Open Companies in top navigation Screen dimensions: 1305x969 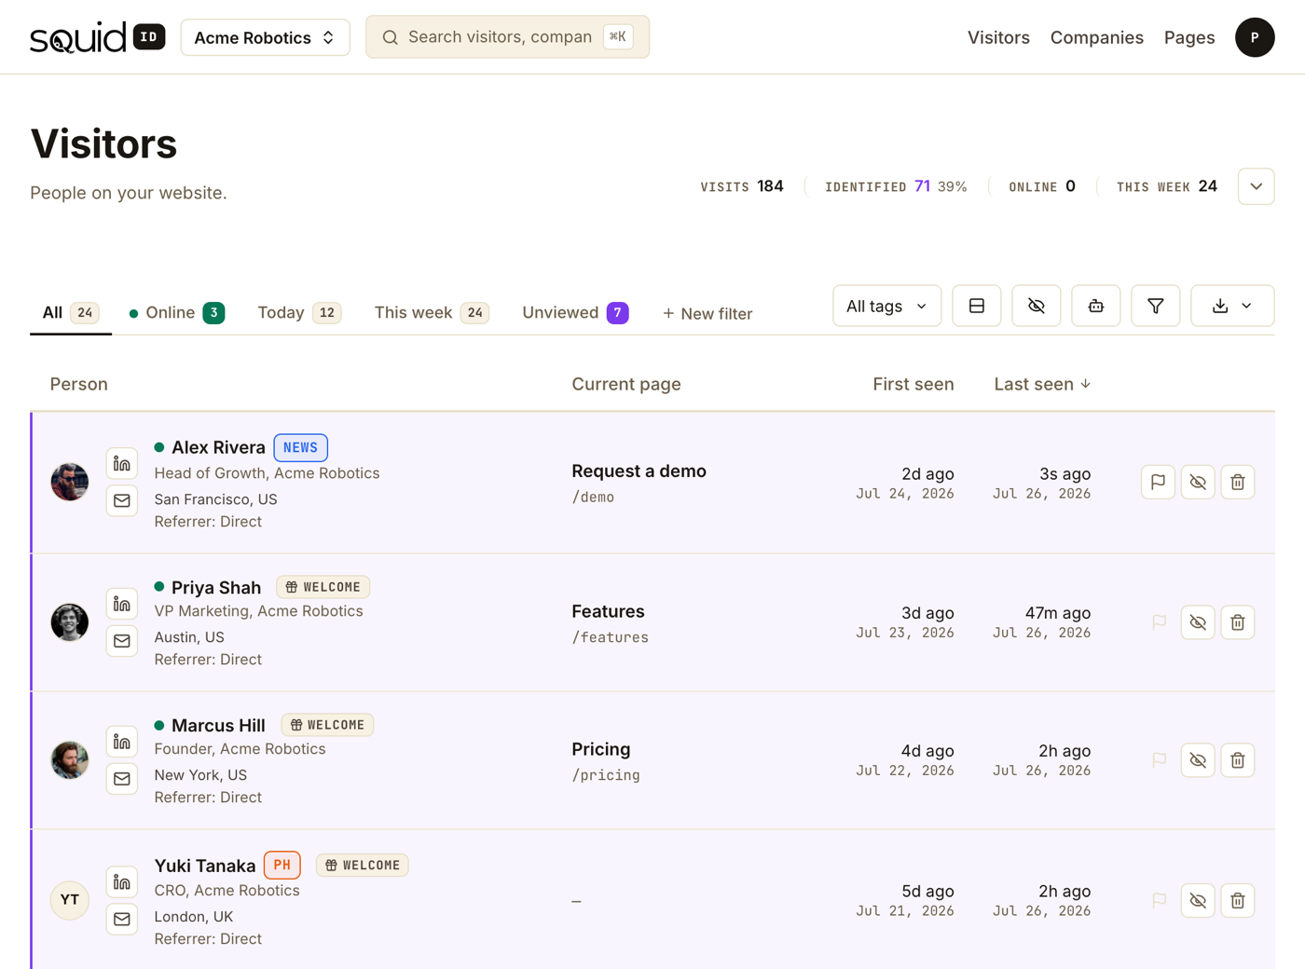point(1096,37)
